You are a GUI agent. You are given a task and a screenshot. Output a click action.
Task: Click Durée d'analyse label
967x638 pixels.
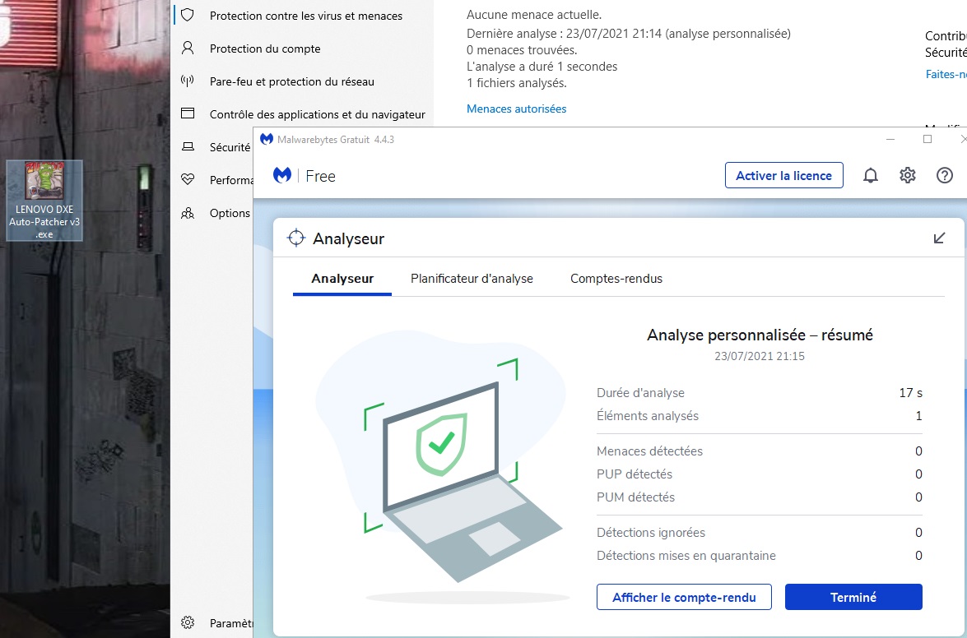pyautogui.click(x=640, y=392)
